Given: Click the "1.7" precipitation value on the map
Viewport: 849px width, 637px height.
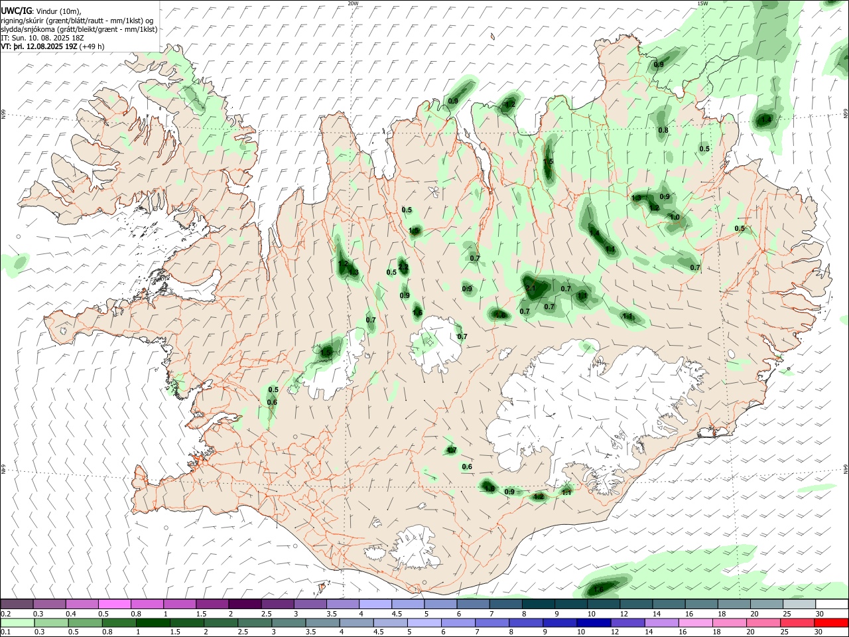Looking at the screenshot, I should tap(452, 450).
